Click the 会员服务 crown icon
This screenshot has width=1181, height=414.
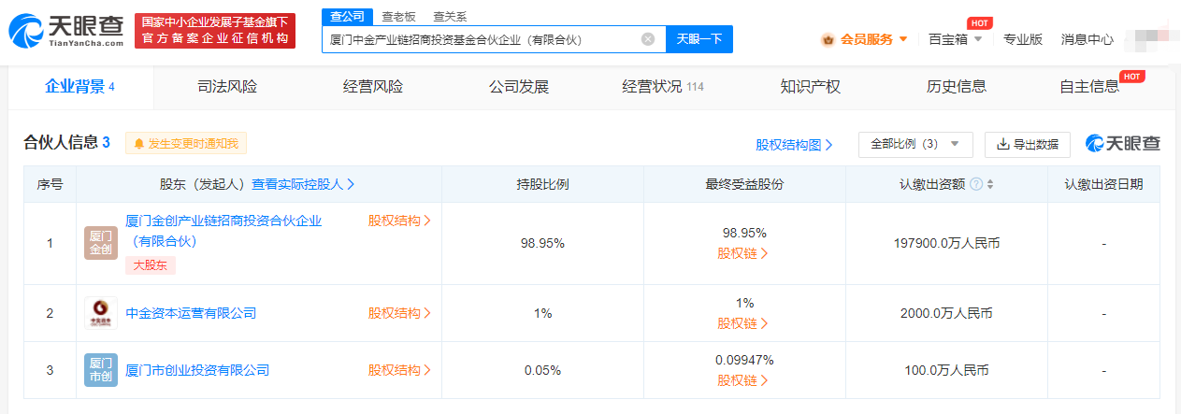pyautogui.click(x=828, y=39)
